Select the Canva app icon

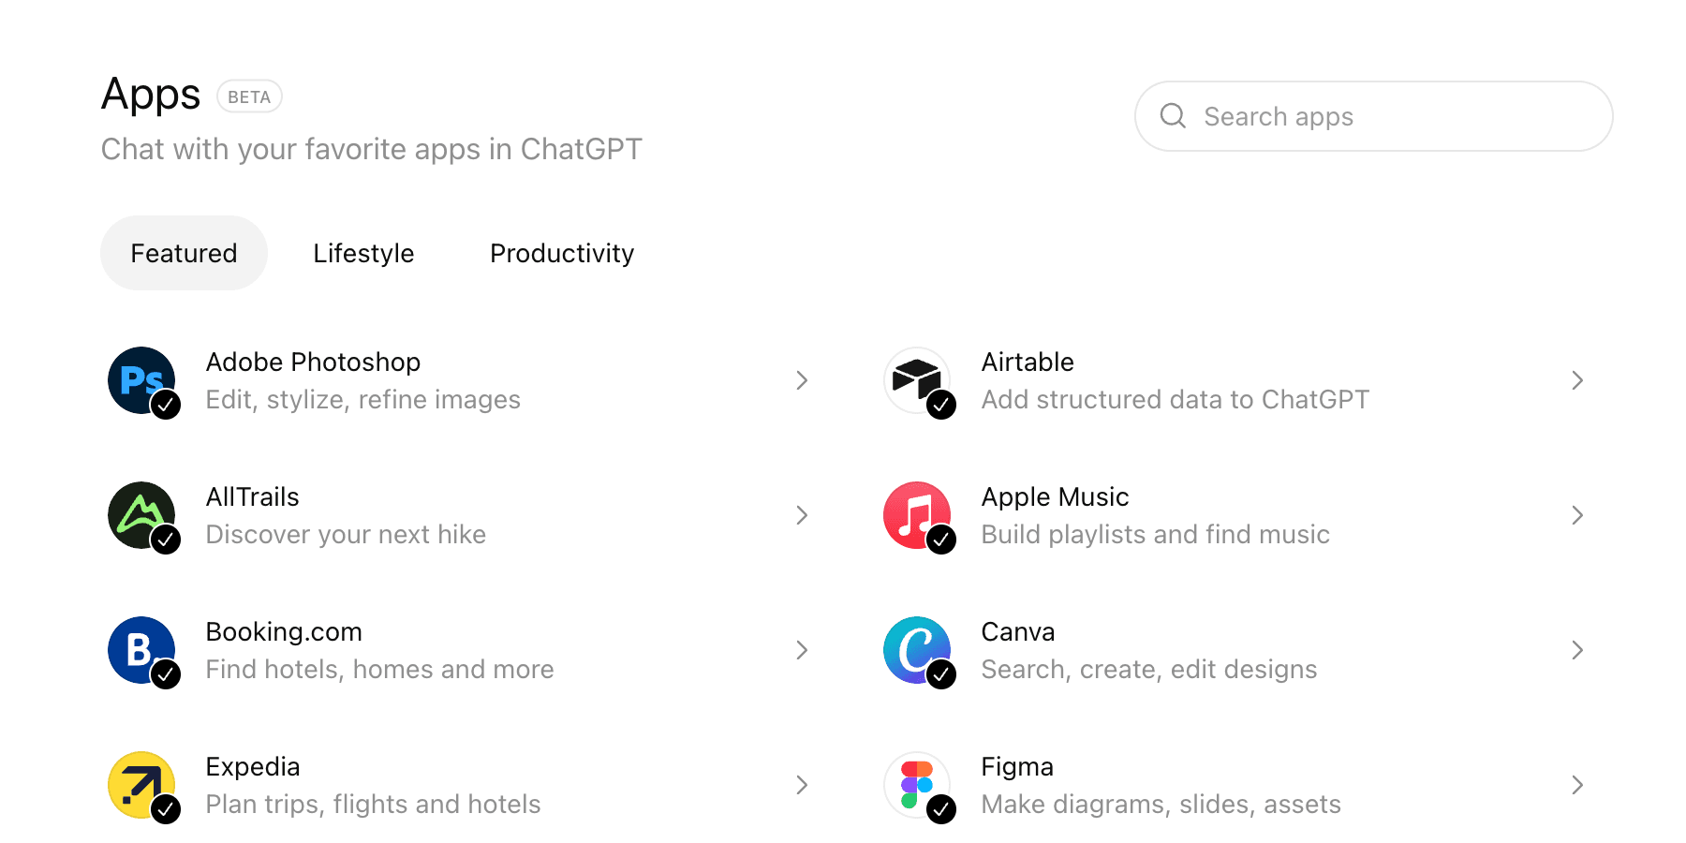[917, 650]
